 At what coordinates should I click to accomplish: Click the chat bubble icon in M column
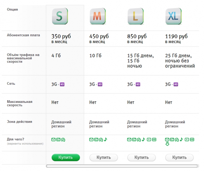pos(101,139)
